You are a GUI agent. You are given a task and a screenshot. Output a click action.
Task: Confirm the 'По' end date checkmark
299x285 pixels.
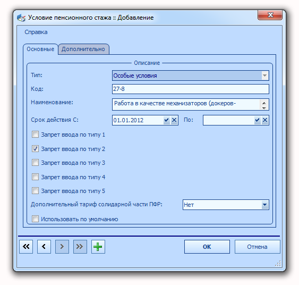(258, 120)
